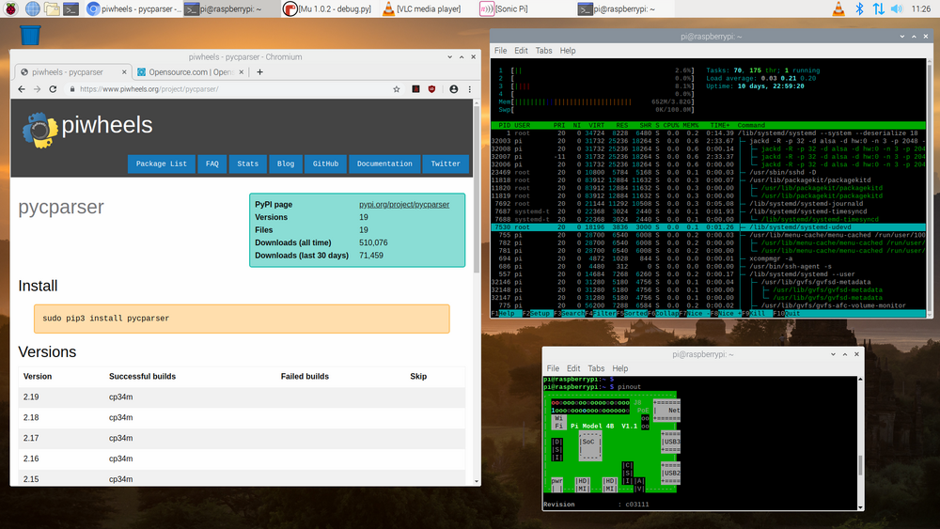Open the Help menu in pinout terminal
Image resolution: width=940 pixels, height=529 pixels.
click(619, 368)
